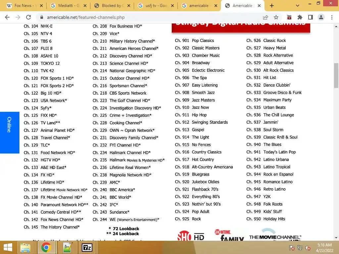Open the red extension icon in toolbar
This screenshot has width=339, height=254.
coord(289,17)
